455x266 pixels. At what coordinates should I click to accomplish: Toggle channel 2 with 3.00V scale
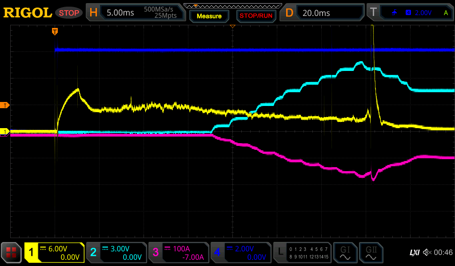tap(116, 253)
